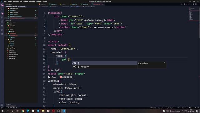Click the sync changes icon in the status bar

8,108
